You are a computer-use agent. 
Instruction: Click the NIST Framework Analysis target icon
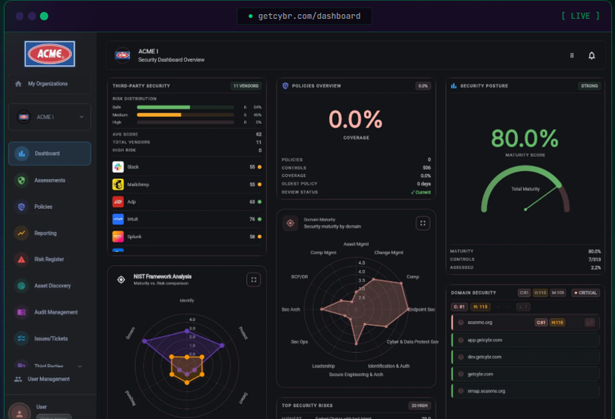(x=121, y=280)
